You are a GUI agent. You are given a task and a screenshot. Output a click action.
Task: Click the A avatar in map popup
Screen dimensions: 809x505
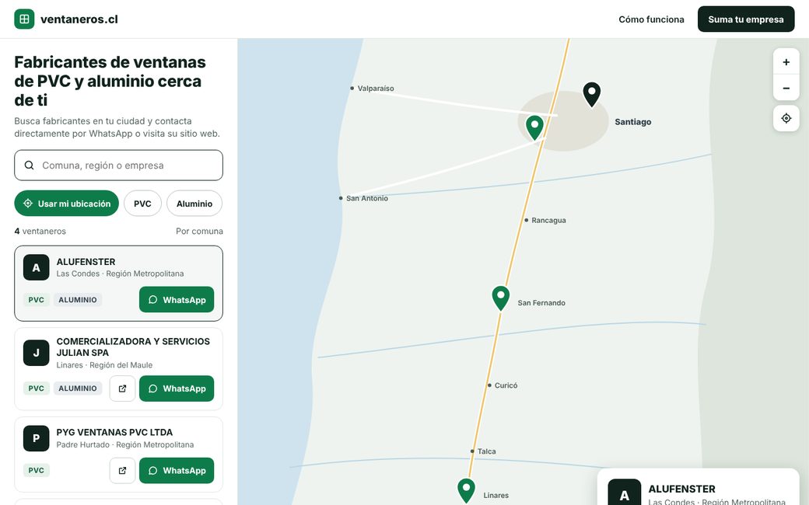tap(625, 492)
